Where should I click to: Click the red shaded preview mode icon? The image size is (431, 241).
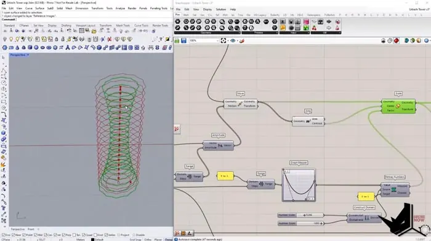[x=397, y=41]
